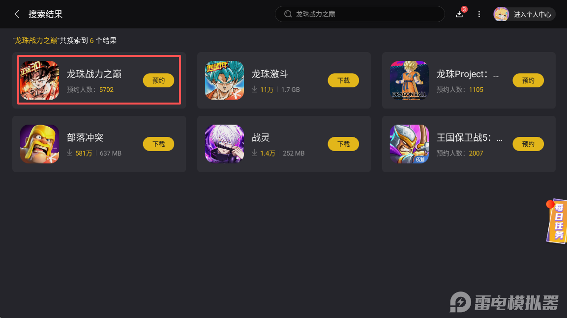Download 战灵 with 下载 button
Image resolution: width=567 pixels, height=318 pixels.
343,144
